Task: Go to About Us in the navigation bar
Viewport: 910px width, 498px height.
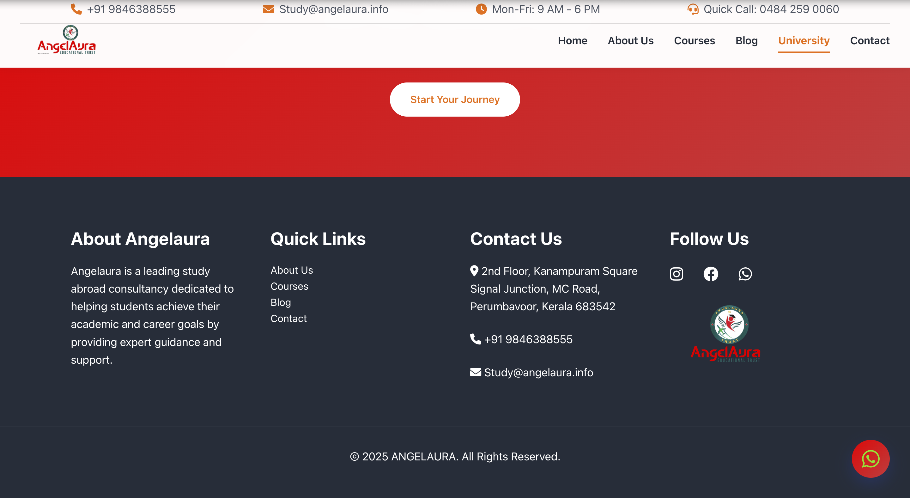Action: click(630, 41)
